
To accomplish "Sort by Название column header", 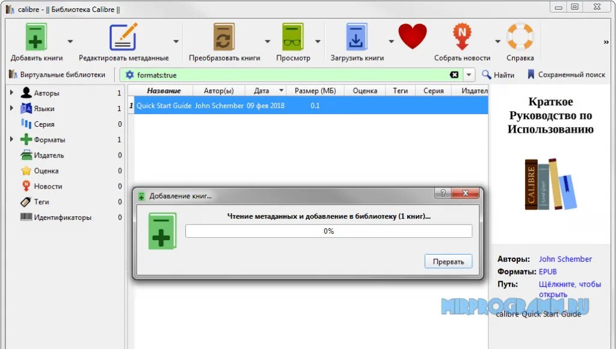I will [164, 91].
